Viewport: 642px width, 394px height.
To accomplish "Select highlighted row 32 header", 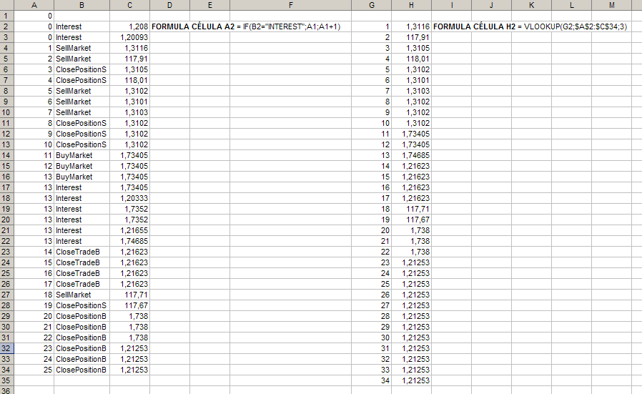I will [x=6, y=348].
